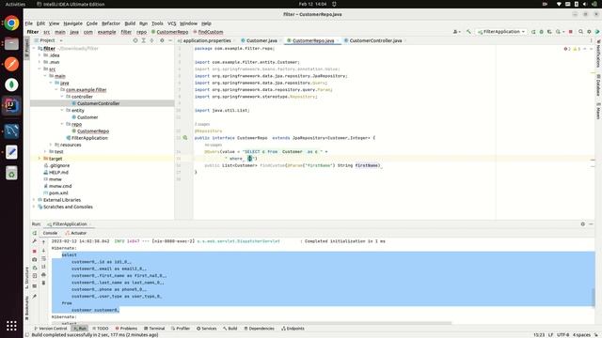Open Run panel settings gear

click(x=583, y=224)
